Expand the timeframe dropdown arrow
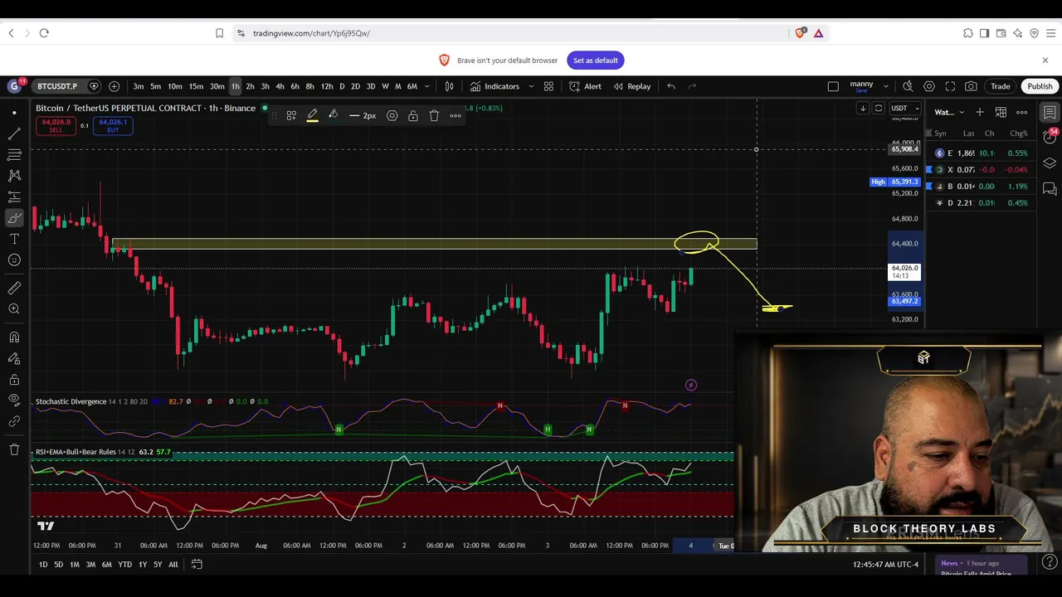The image size is (1062, 597). click(427, 86)
